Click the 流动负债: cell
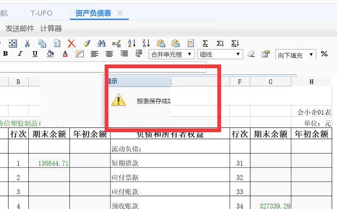The height and width of the screenshot is (209, 337). [x=170, y=146]
